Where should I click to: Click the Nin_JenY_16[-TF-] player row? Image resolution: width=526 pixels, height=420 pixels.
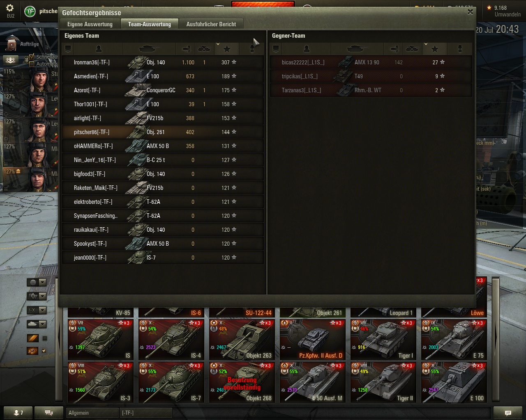pyautogui.click(x=163, y=160)
